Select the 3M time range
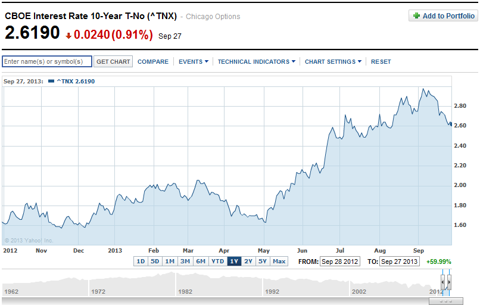 [185, 262]
